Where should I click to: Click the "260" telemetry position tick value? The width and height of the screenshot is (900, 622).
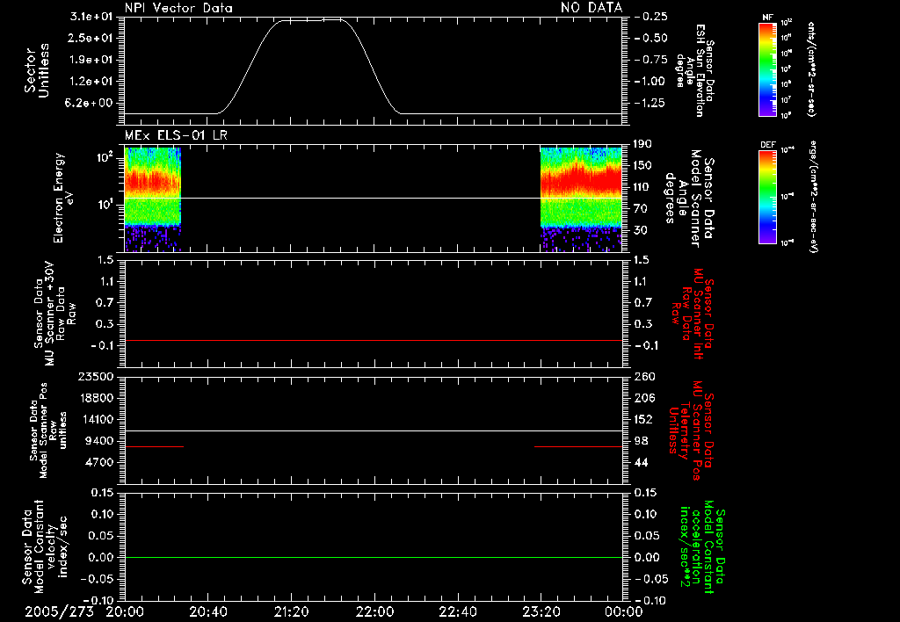coord(644,377)
